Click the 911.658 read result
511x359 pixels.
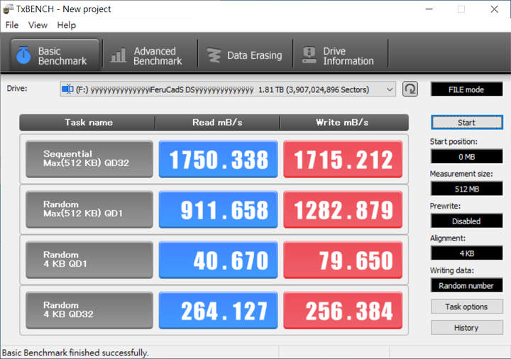point(219,209)
